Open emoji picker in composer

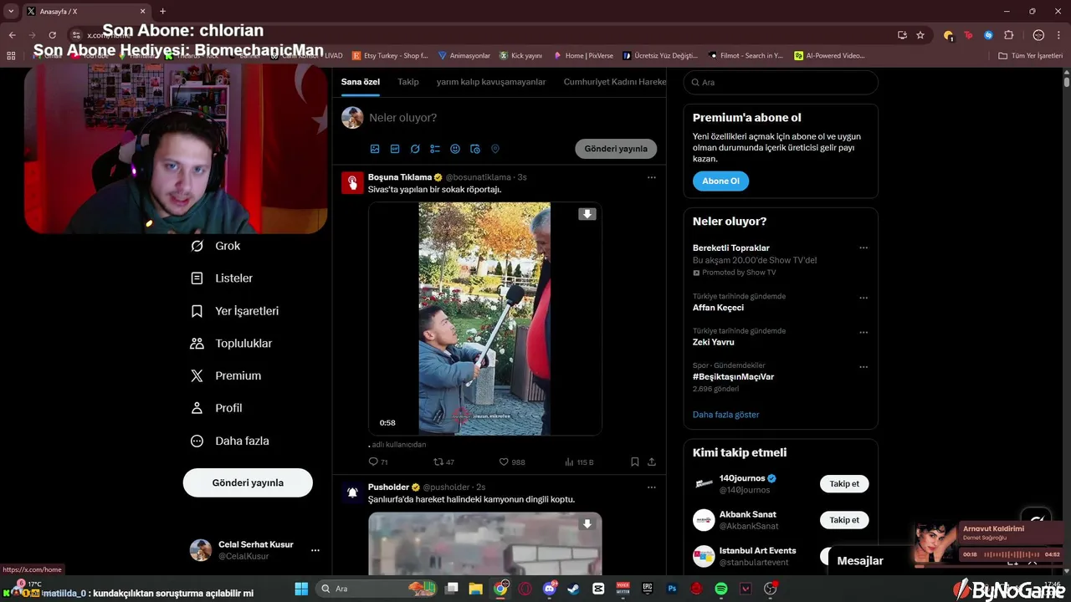point(455,149)
